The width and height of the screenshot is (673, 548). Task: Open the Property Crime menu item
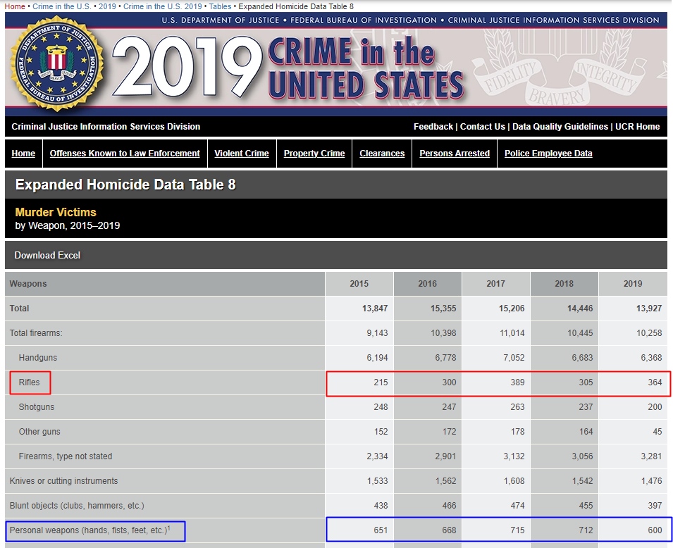314,153
